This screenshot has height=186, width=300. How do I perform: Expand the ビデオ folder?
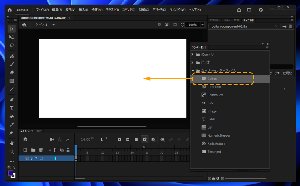(x=193, y=62)
